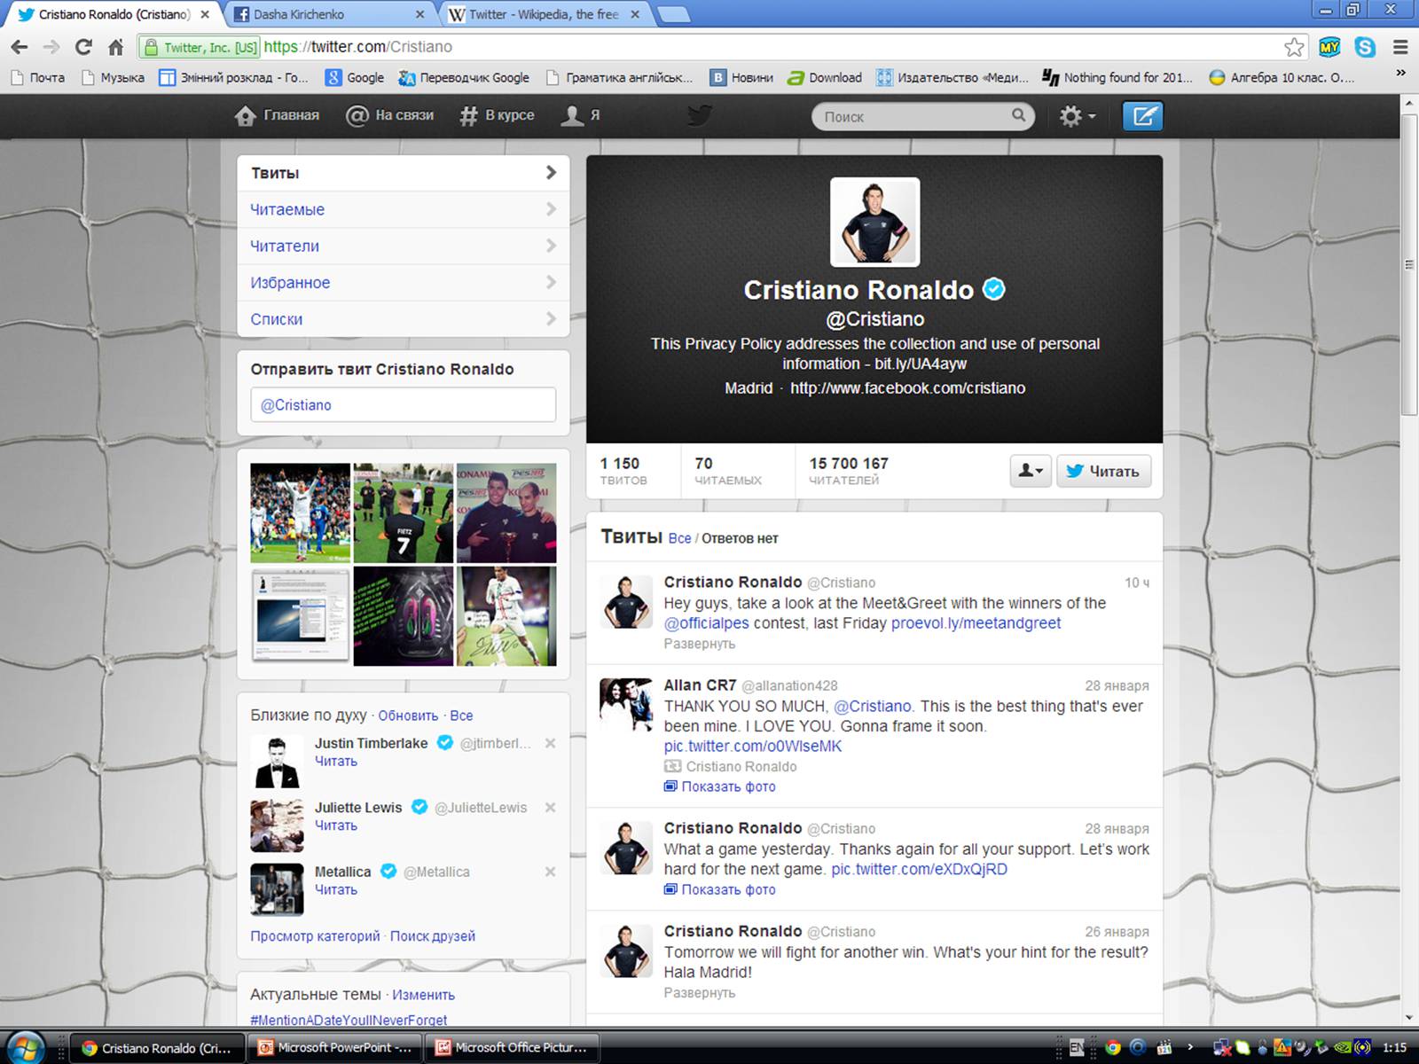Click the address bar URL
Screen dimensions: 1419x1064
coord(357,47)
